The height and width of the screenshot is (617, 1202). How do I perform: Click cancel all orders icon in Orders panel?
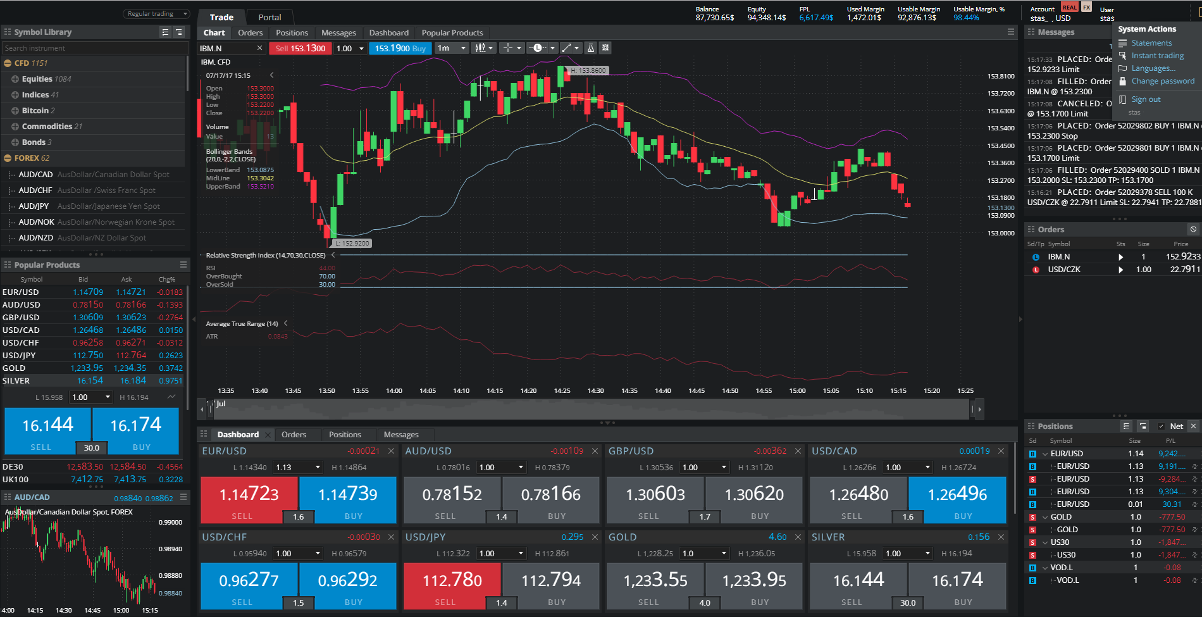point(1193,229)
